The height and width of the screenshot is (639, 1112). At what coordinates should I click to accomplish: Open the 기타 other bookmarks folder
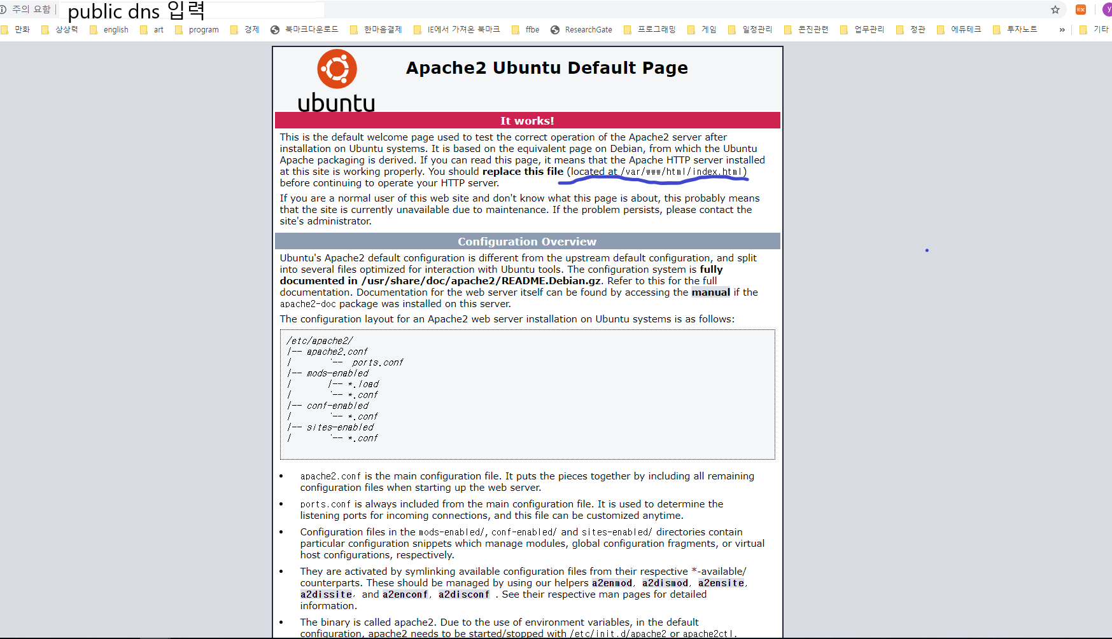[1094, 29]
